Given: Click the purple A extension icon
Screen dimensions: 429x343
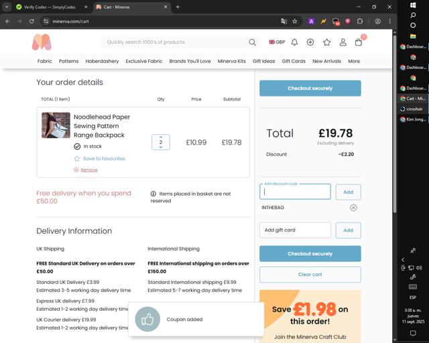Looking at the screenshot, I should point(311,21).
